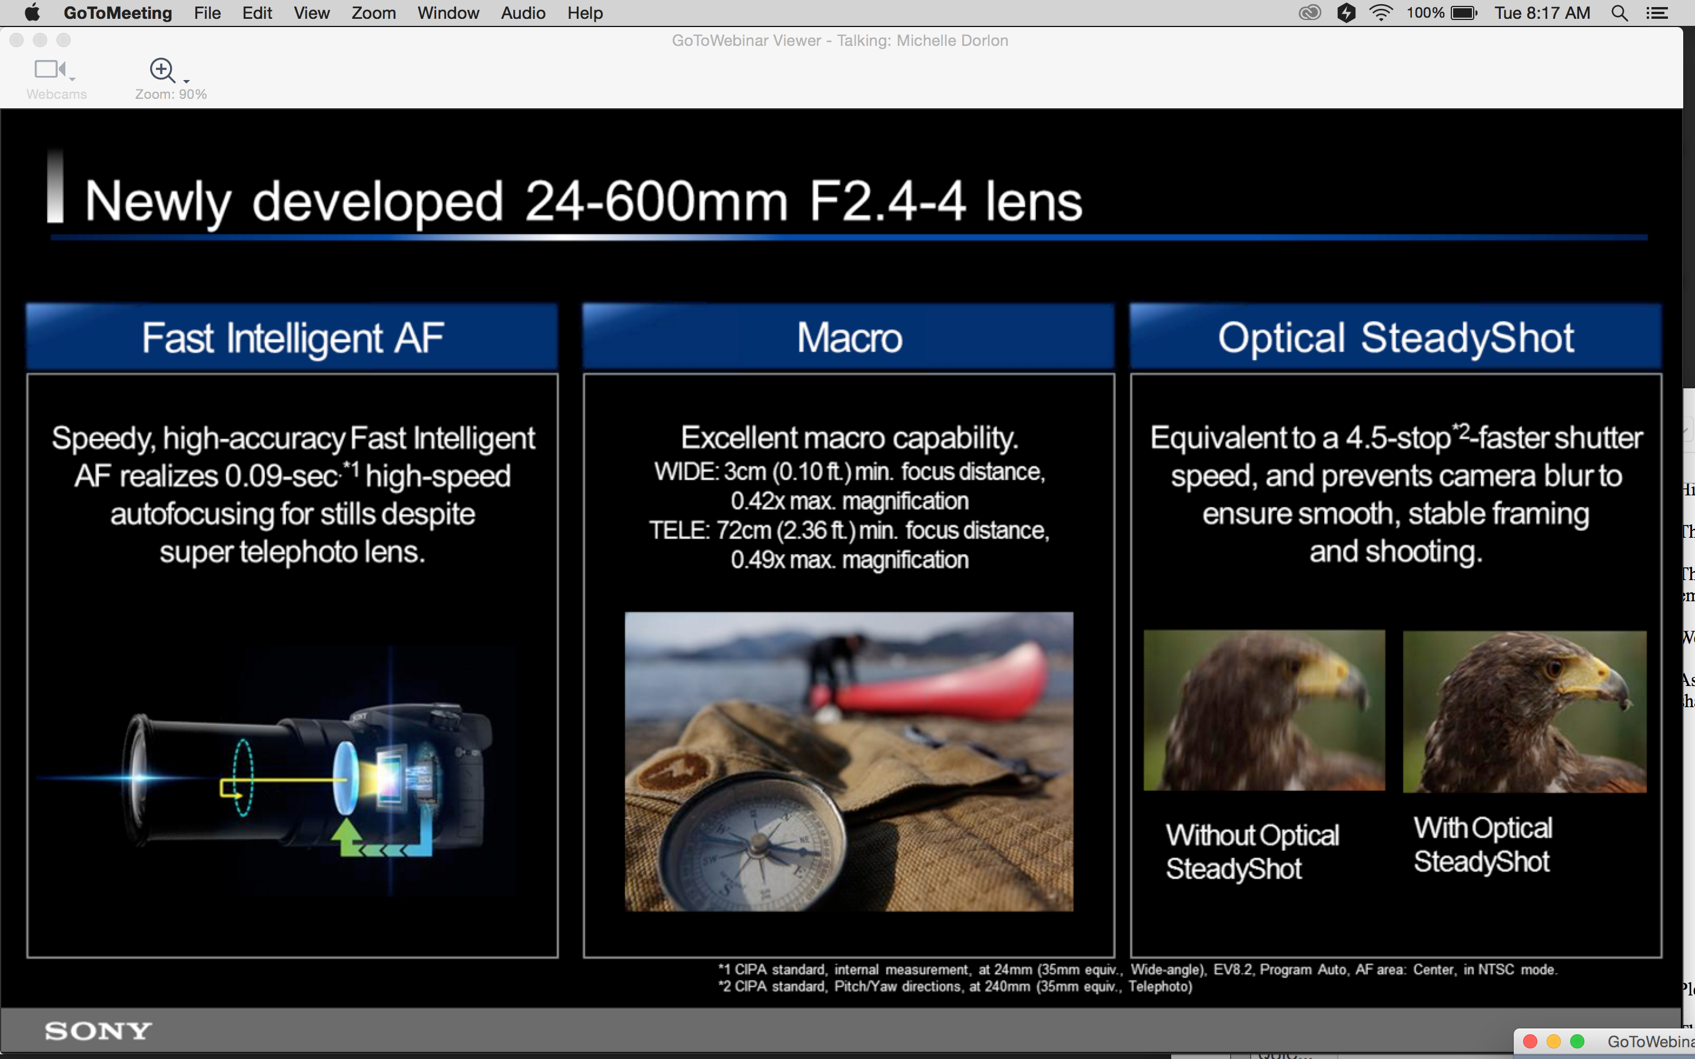The height and width of the screenshot is (1059, 1695).
Task: Expand the Zoom 90% dropdown arrow
Action: pyautogui.click(x=187, y=81)
